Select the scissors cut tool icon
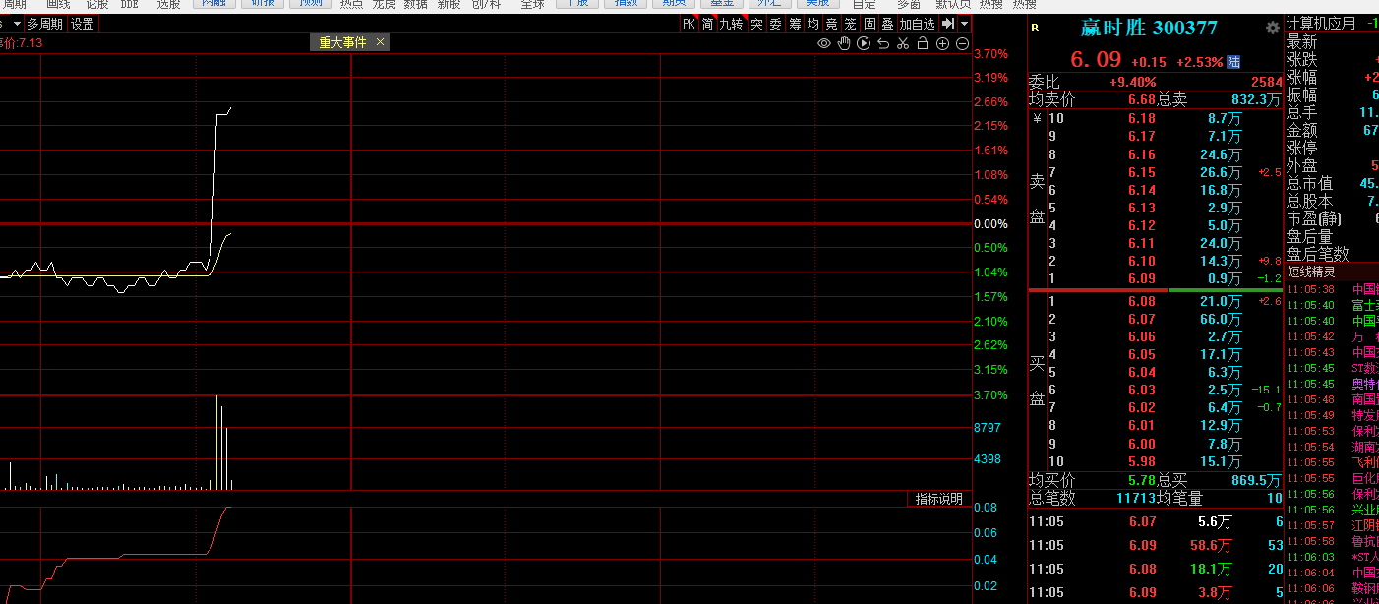Image resolution: width=1379 pixels, height=604 pixels. (x=902, y=43)
